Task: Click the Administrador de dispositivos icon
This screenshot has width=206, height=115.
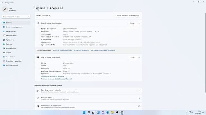Action: [38, 106]
